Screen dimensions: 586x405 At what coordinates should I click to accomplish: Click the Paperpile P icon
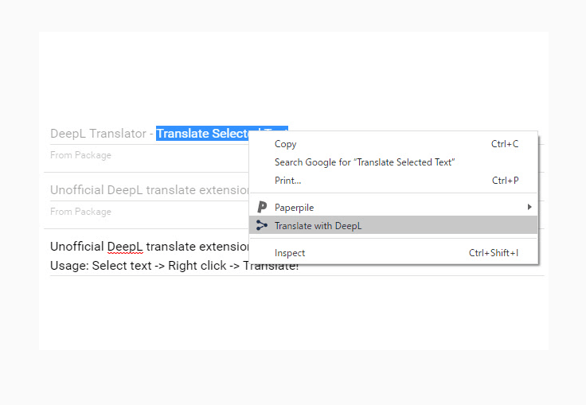[262, 207]
